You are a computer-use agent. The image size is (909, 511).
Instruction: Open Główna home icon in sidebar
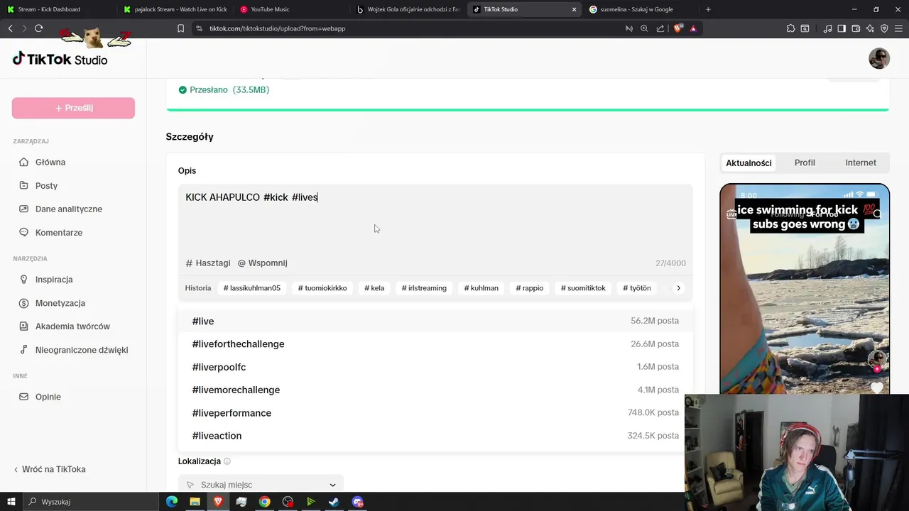[23, 162]
